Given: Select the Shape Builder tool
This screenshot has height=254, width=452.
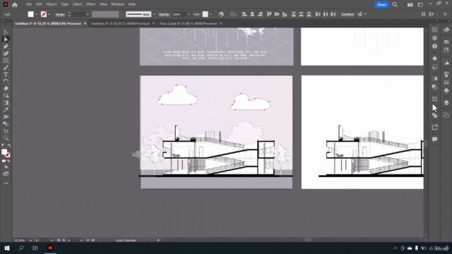Looking at the screenshot, I should [x=6, y=96].
